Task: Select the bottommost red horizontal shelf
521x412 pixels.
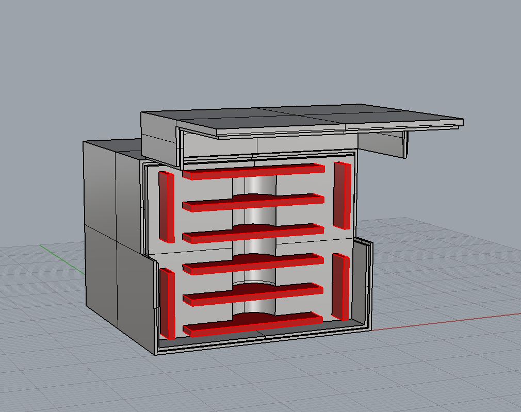Action: point(253,325)
